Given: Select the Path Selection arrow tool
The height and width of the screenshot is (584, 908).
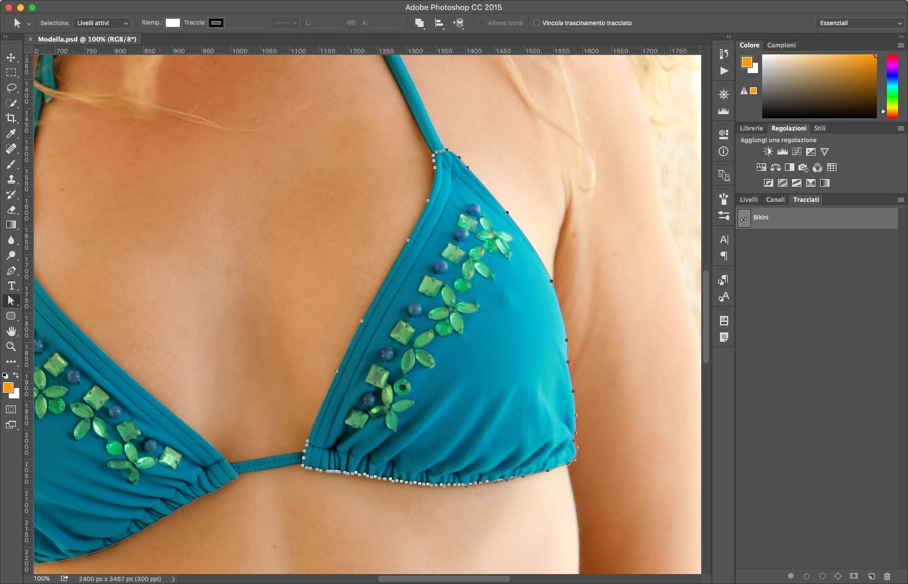Looking at the screenshot, I should [11, 301].
